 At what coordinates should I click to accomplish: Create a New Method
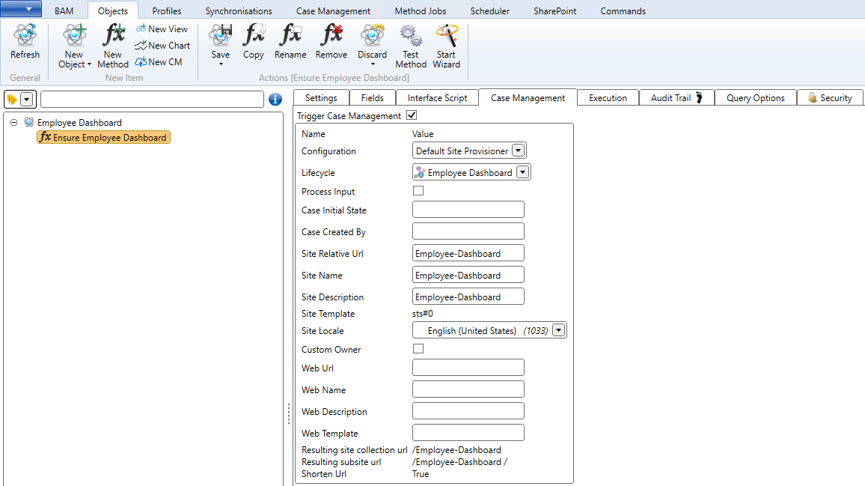(x=112, y=36)
